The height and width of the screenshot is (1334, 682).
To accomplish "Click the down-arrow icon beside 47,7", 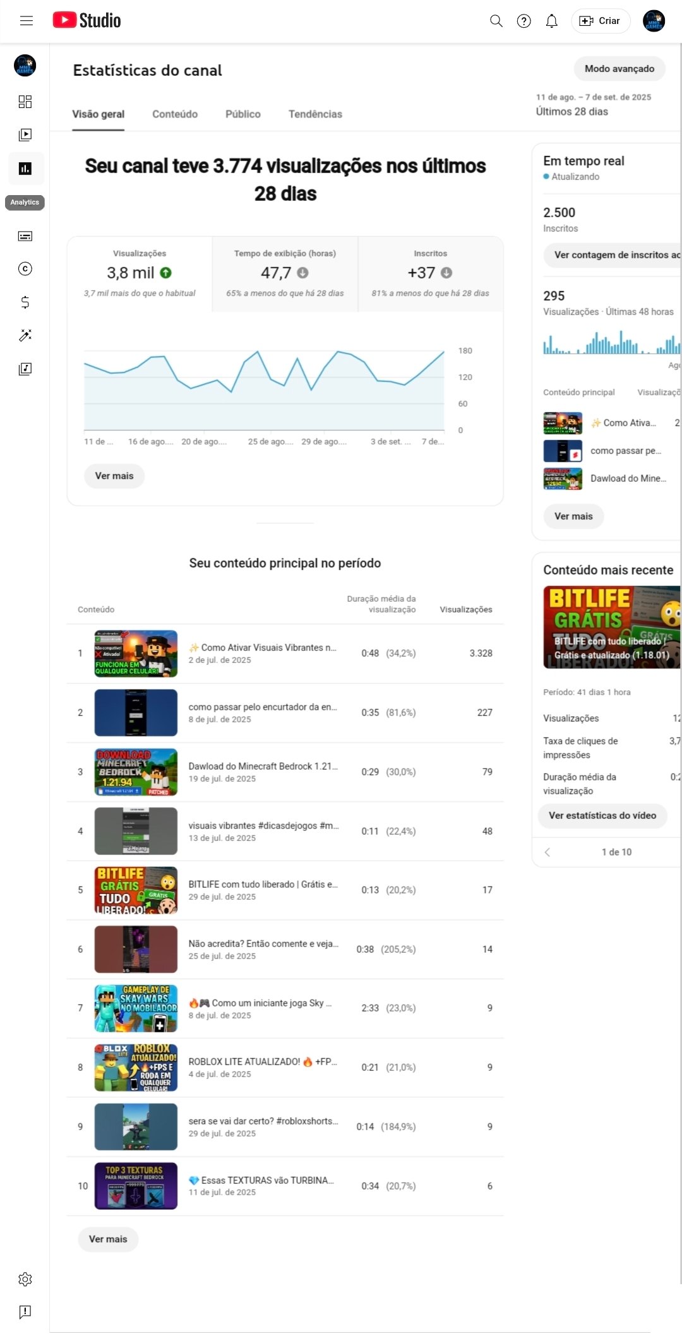I will (302, 273).
